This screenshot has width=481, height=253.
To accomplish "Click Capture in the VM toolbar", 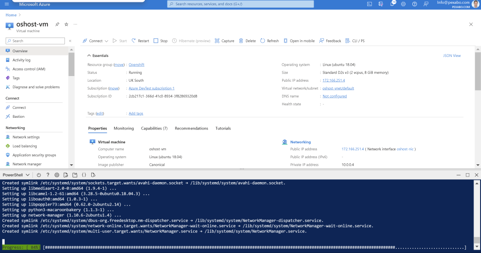I will point(225,41).
